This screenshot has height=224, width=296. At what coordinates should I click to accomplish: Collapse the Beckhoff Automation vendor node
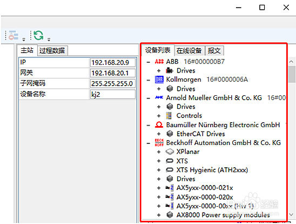pyautogui.click(x=149, y=143)
